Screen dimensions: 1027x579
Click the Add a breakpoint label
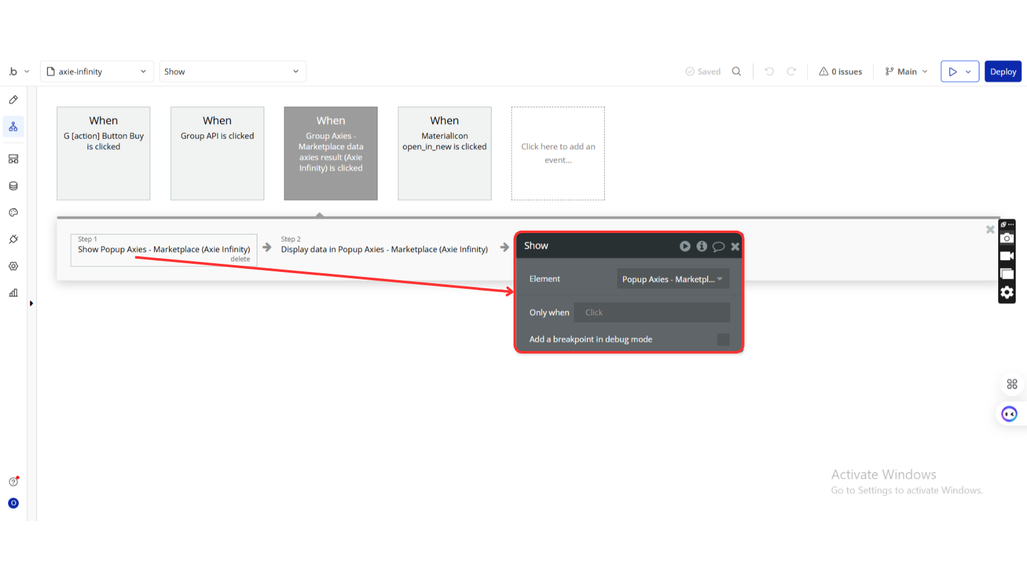(x=591, y=339)
